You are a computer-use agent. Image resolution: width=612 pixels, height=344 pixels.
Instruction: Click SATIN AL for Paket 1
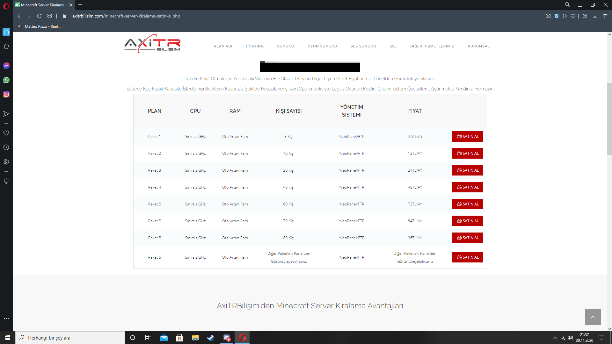pos(467,137)
